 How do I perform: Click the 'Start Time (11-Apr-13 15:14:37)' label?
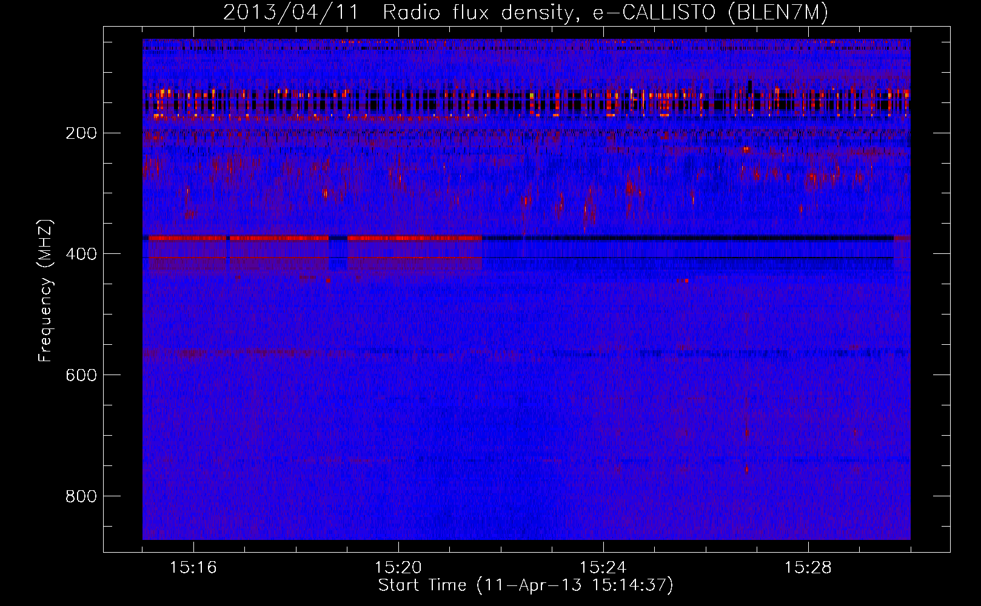[x=526, y=585]
